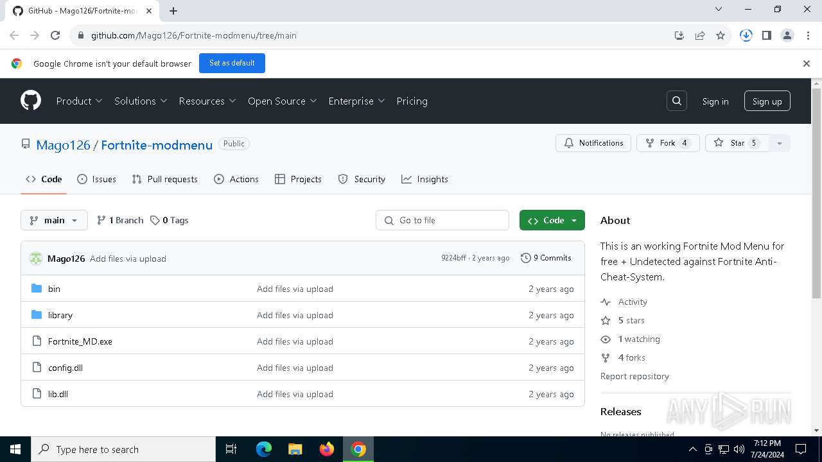
Task: Open new browser tab with plus icon
Action: pos(173,10)
